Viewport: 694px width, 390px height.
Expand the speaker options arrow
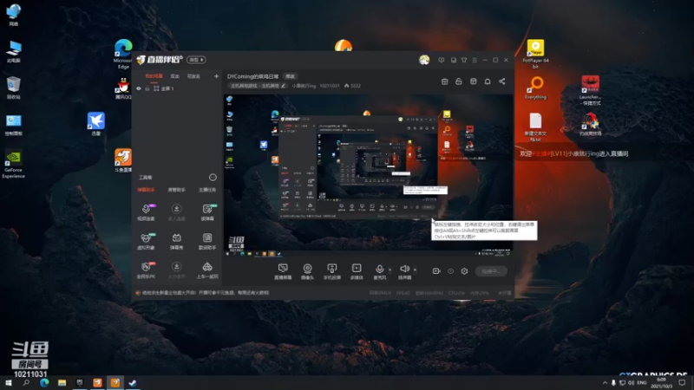pos(415,270)
